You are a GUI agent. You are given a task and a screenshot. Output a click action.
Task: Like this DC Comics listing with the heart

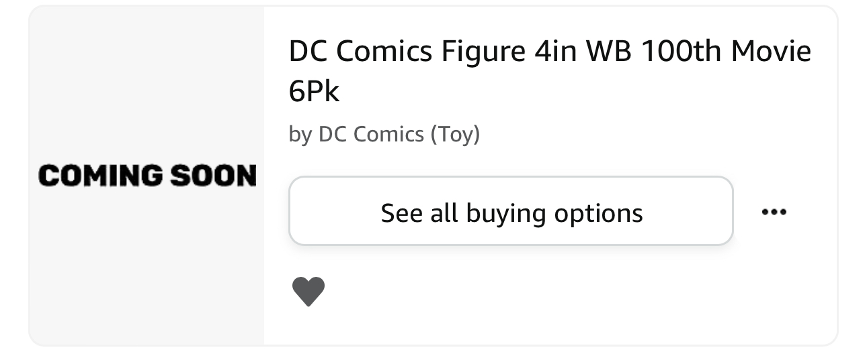click(x=308, y=292)
